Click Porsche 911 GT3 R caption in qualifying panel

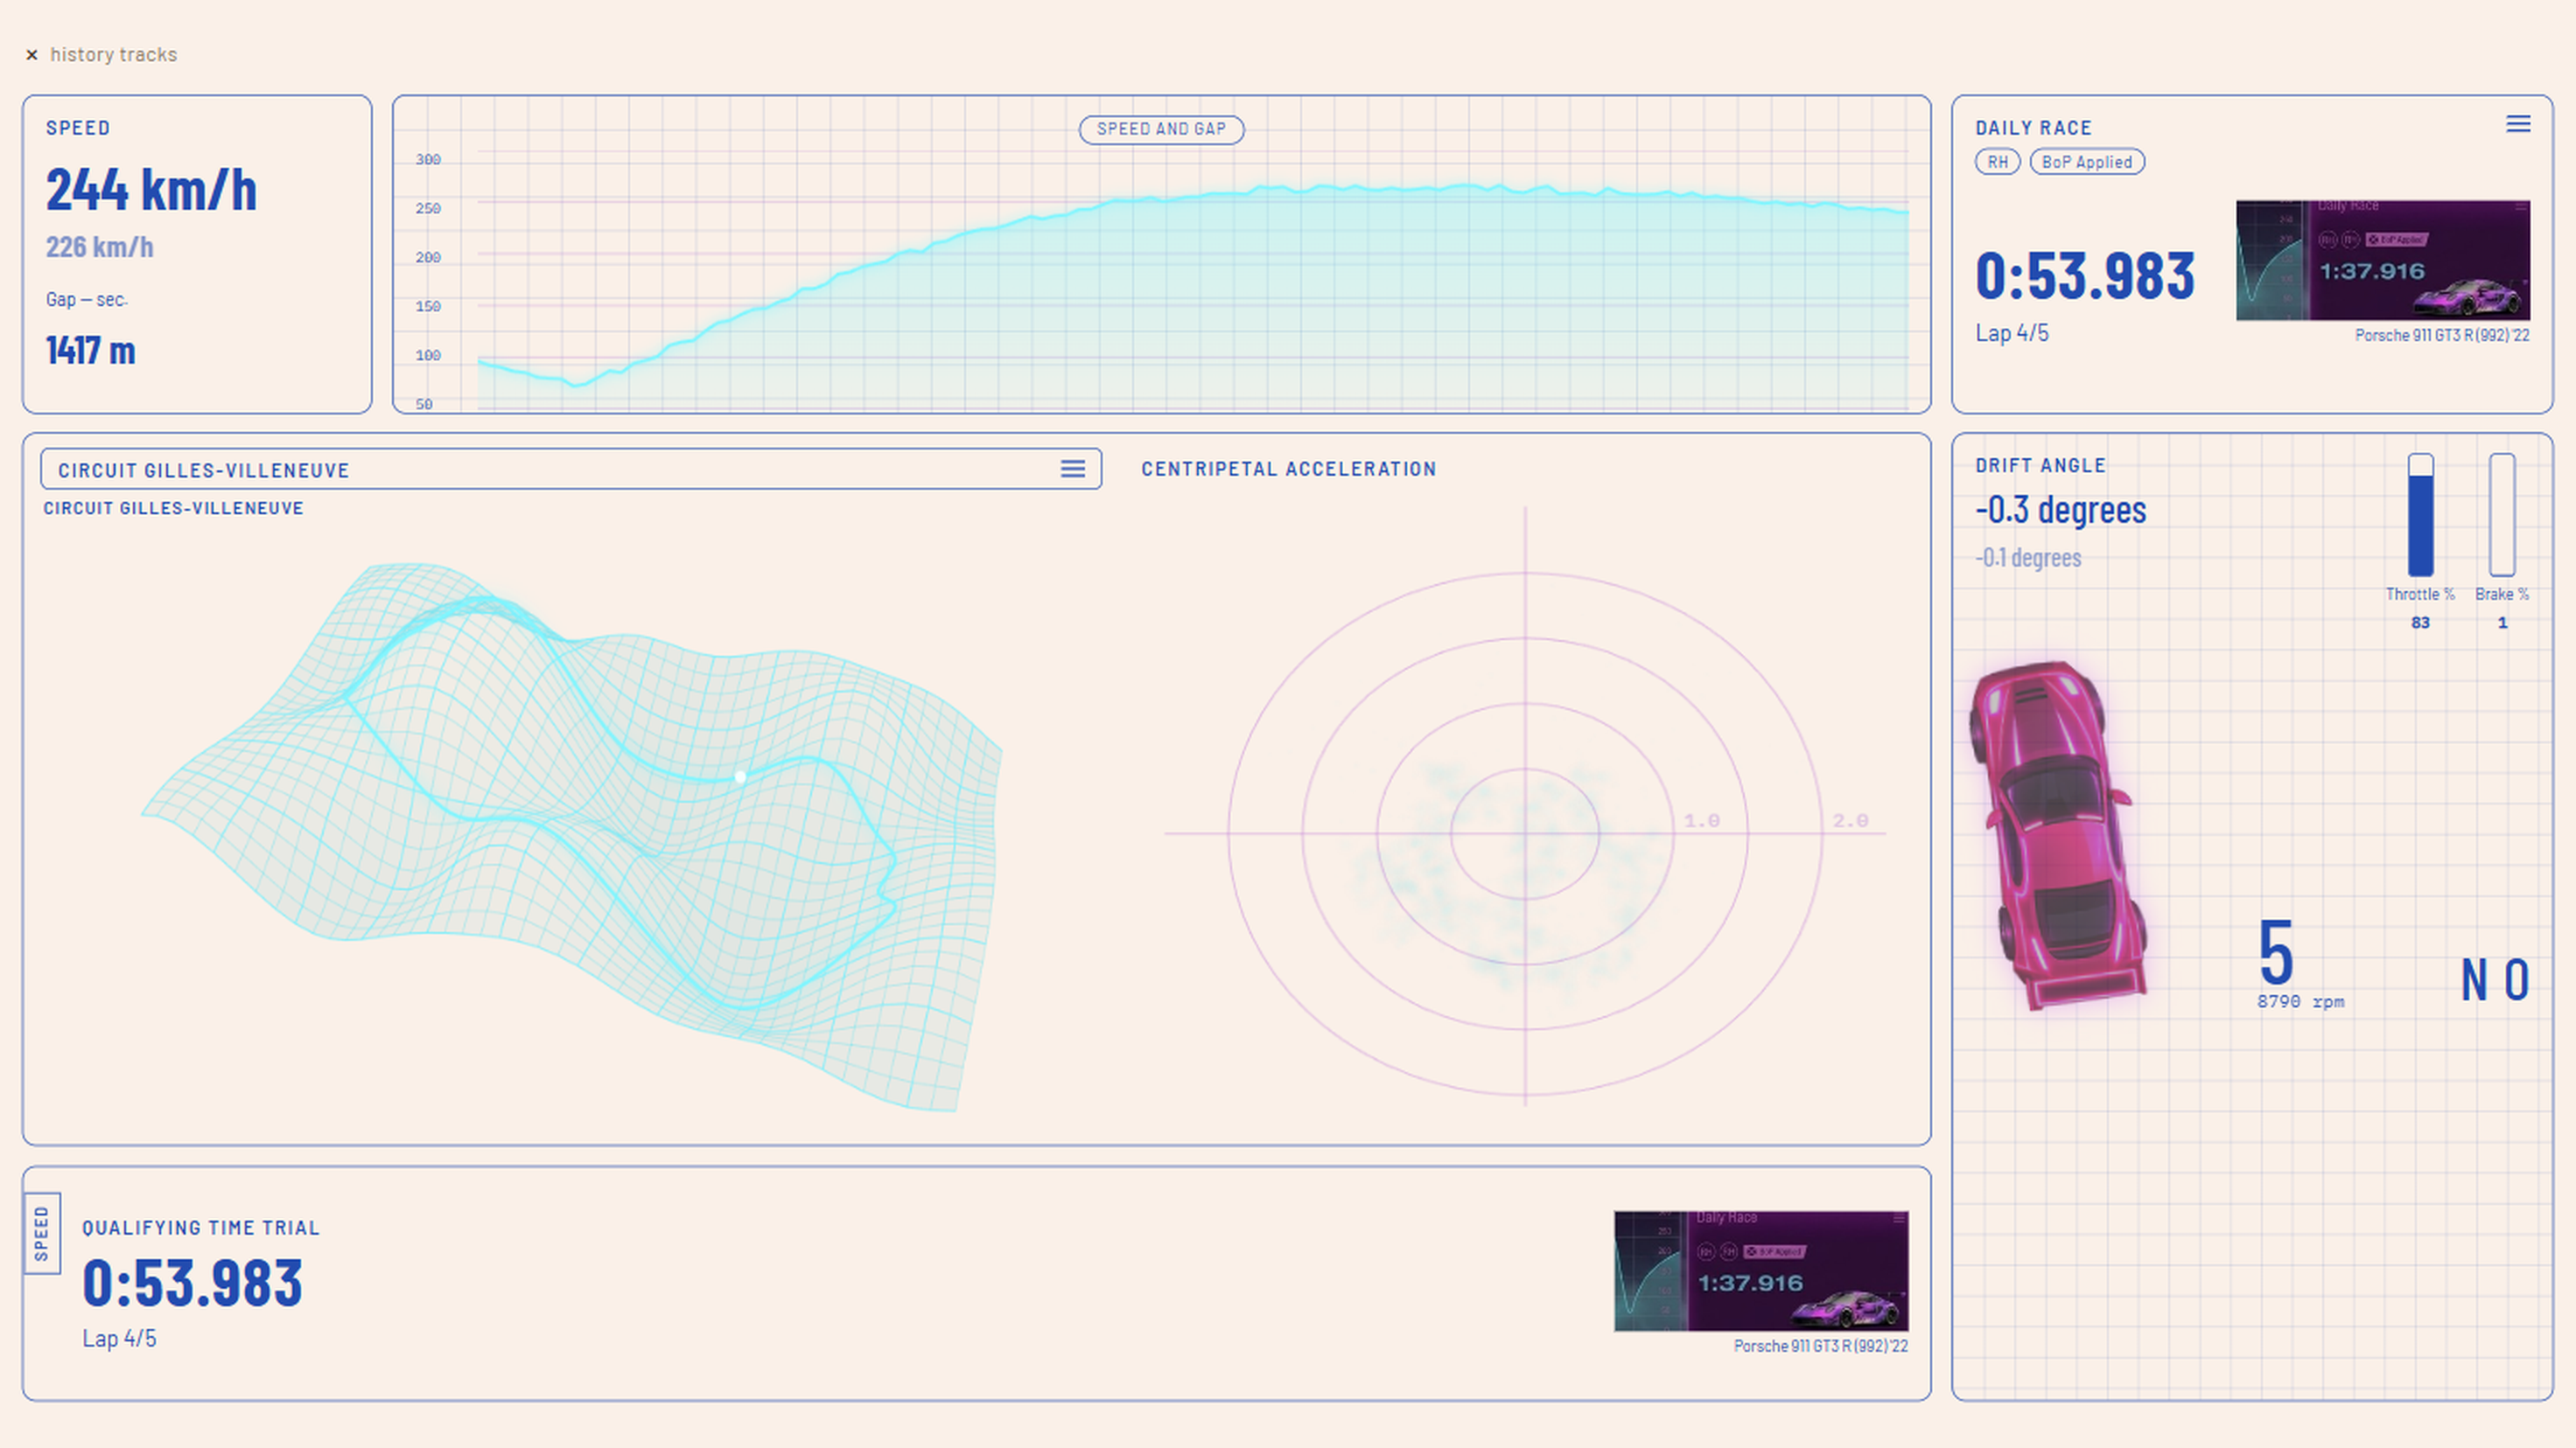[1820, 1347]
